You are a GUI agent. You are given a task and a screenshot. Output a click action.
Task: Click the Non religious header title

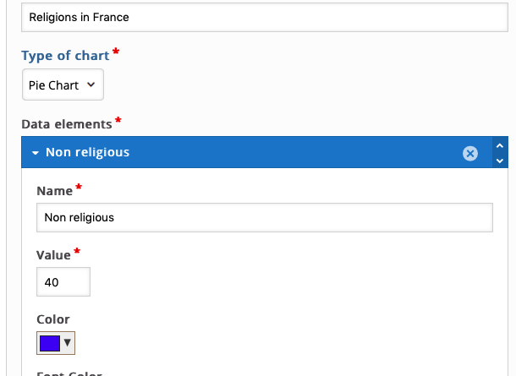pos(87,152)
